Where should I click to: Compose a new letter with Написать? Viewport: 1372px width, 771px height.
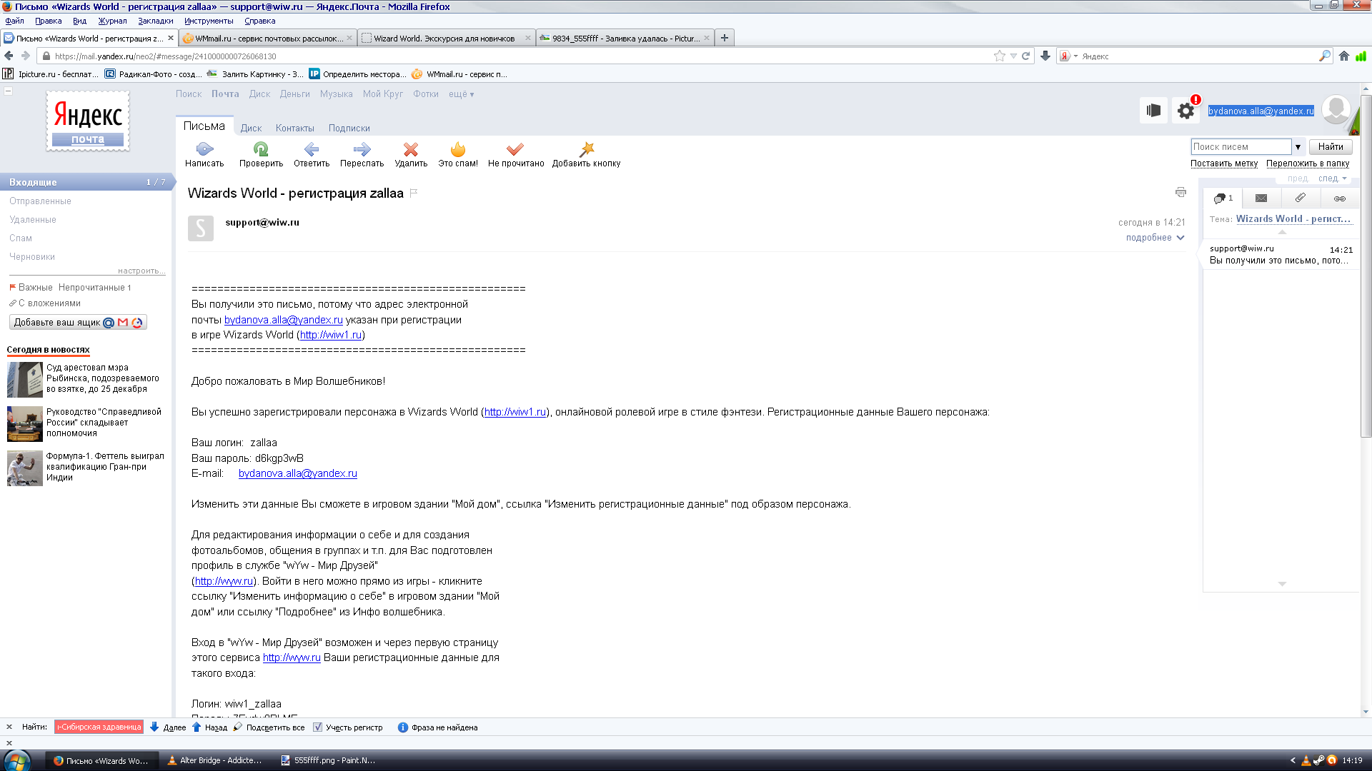pyautogui.click(x=204, y=154)
